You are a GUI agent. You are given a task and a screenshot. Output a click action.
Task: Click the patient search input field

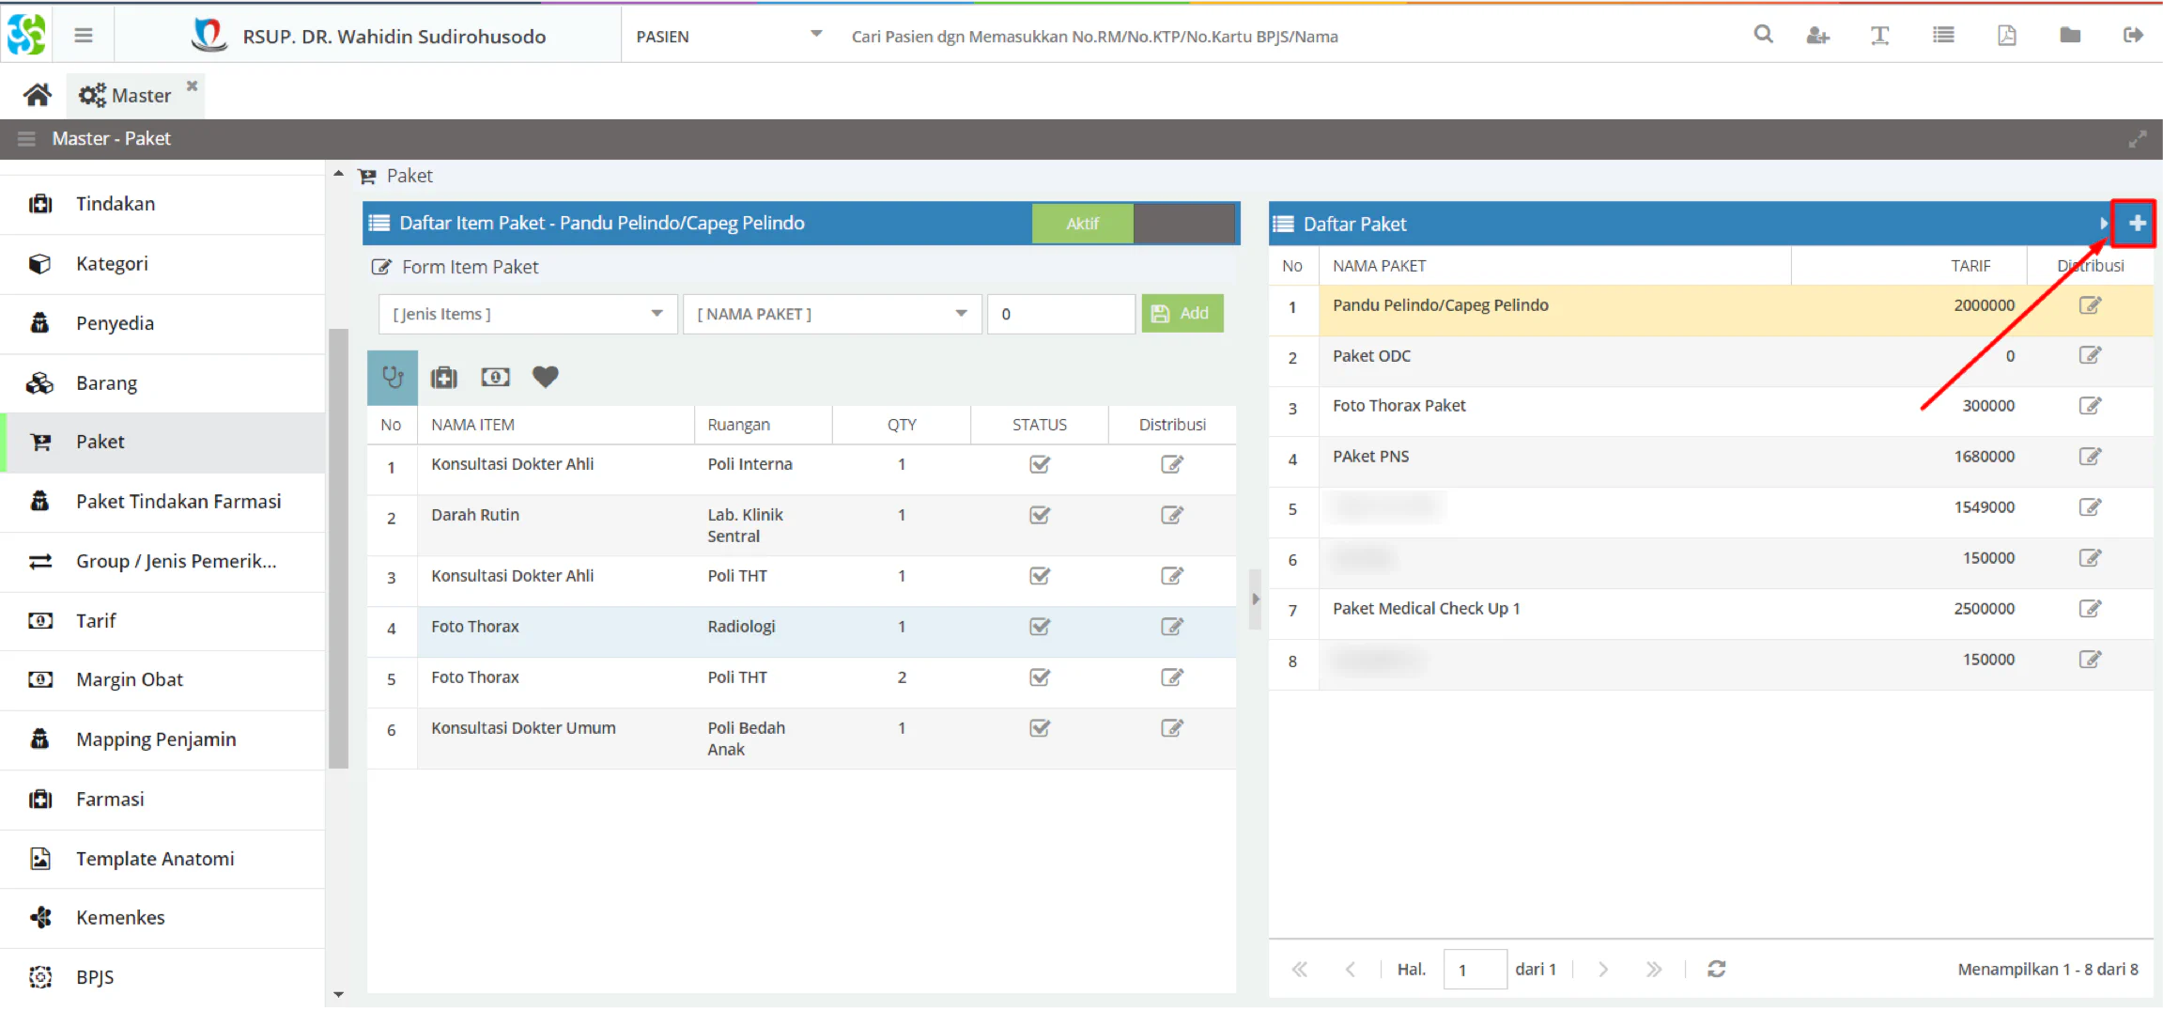[x=1289, y=36]
